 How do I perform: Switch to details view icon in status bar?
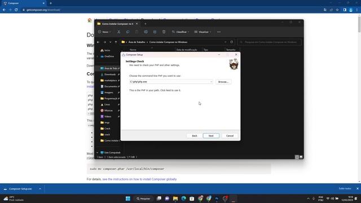pos(297,157)
